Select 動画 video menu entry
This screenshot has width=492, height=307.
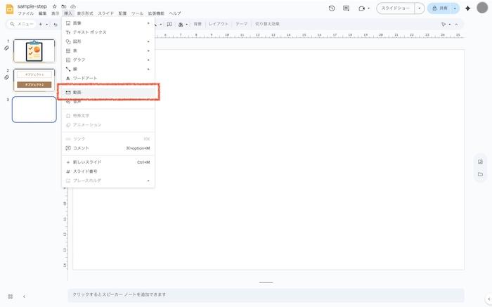[108, 92]
